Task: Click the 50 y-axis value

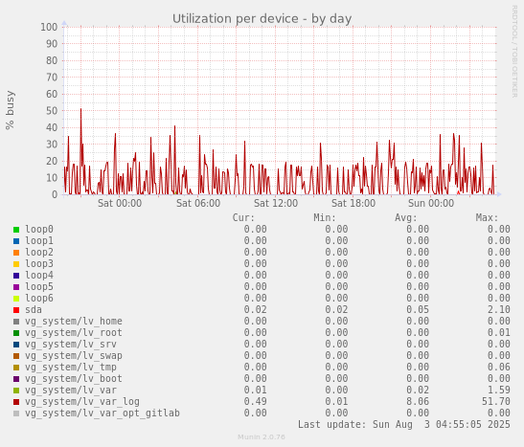Action: click(x=52, y=111)
